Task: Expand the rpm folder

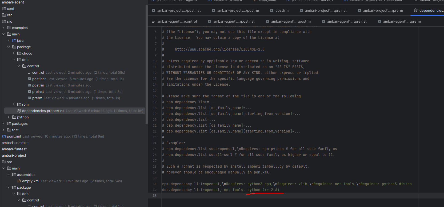Action: click(14, 104)
